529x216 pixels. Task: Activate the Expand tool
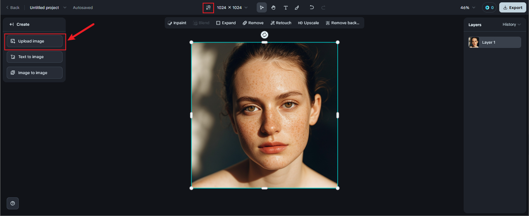[226, 23]
